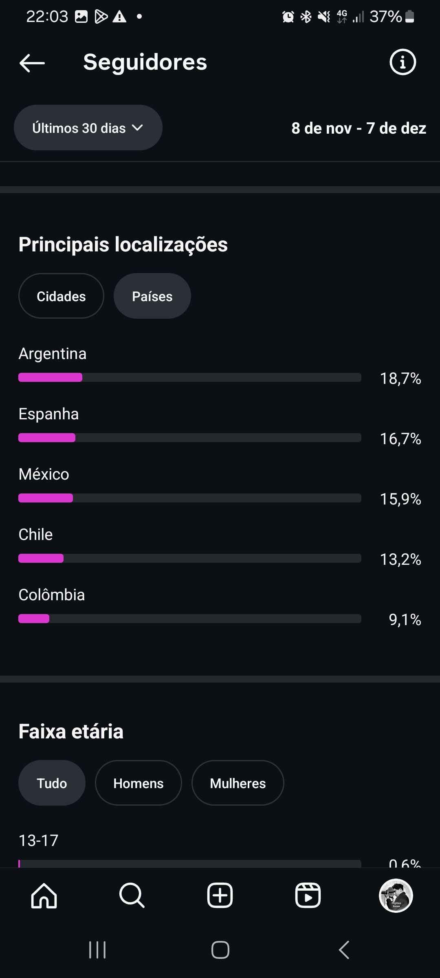Image resolution: width=440 pixels, height=978 pixels.
Task: Open the Últimos 30 dias dropdown
Action: 88,128
